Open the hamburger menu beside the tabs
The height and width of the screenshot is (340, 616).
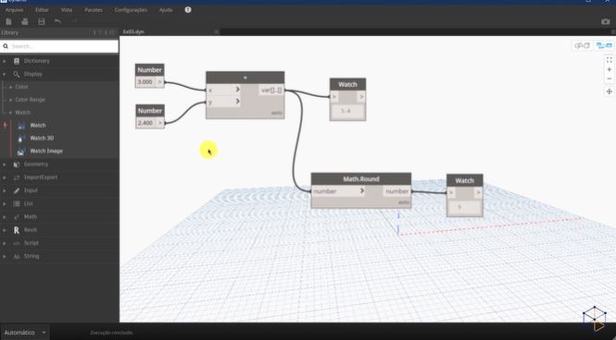pyautogui.click(x=613, y=31)
